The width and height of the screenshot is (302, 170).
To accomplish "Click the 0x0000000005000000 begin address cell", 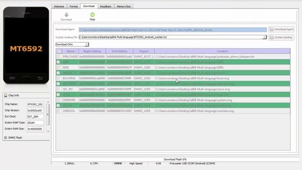I will pyautogui.click(x=92, y=100).
